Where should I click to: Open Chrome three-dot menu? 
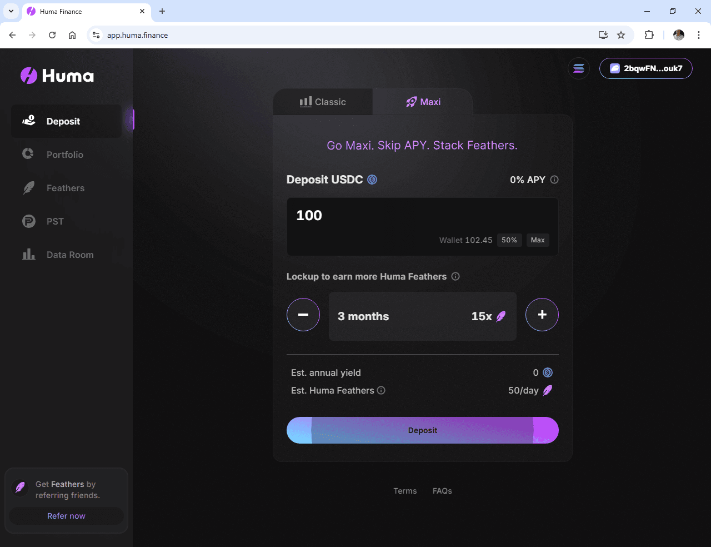click(x=699, y=35)
